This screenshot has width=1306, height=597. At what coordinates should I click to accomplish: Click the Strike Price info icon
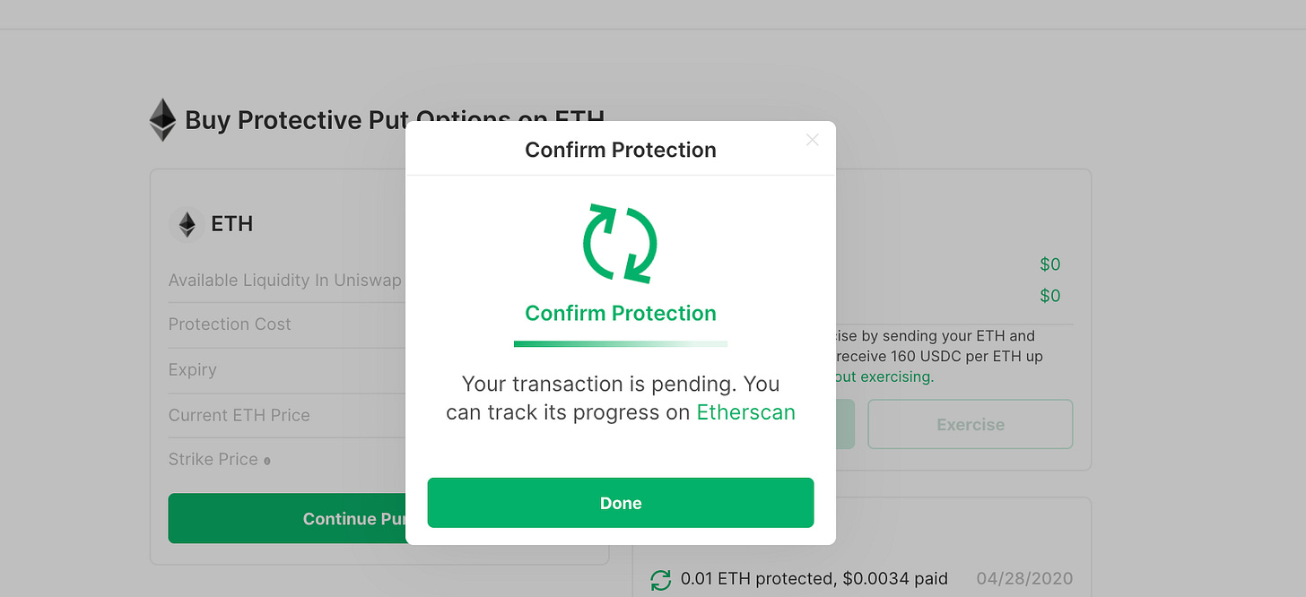coord(267,461)
